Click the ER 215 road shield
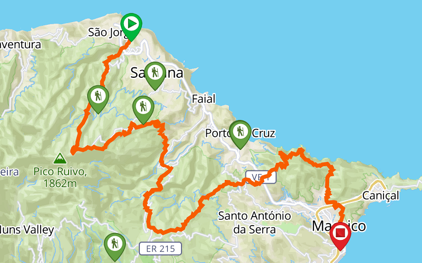The width and height of the screenshot is (422, 263). point(160,249)
